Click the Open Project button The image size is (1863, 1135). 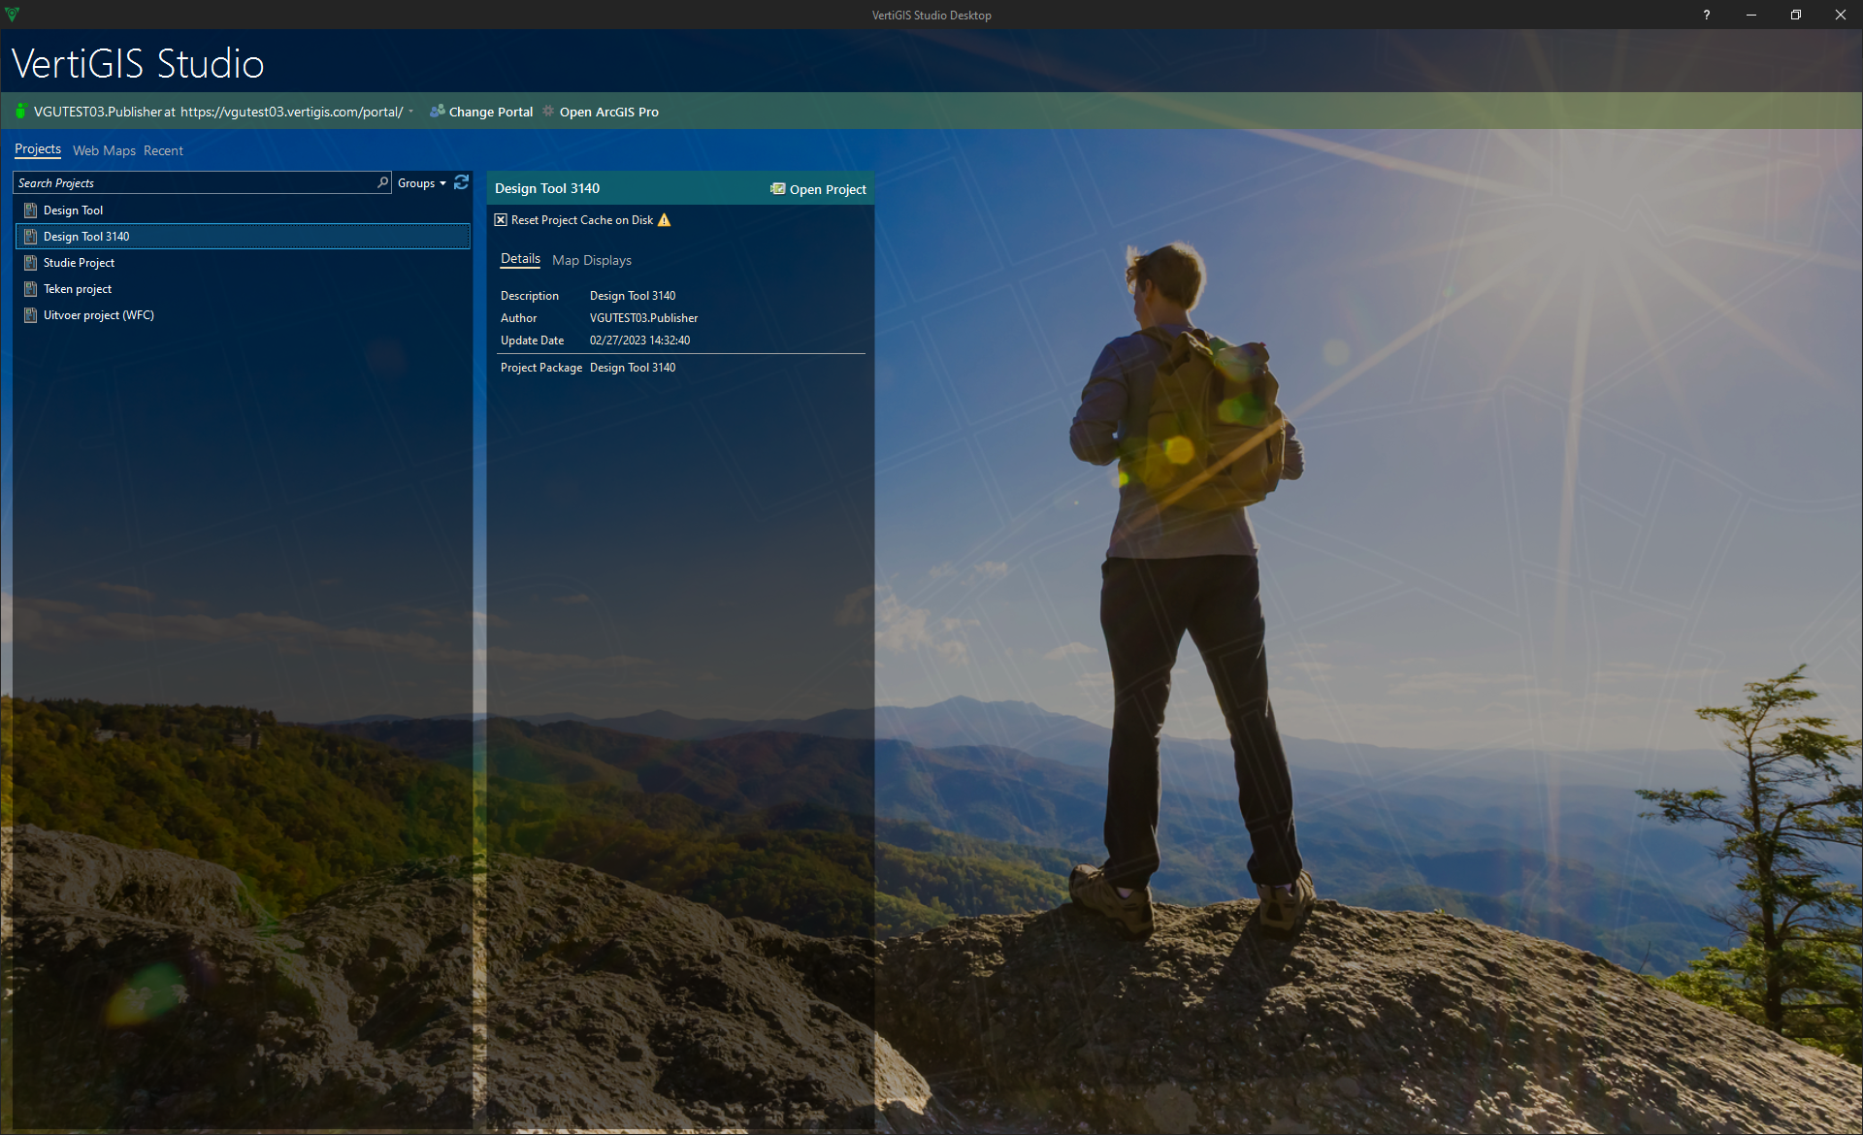pyautogui.click(x=818, y=189)
